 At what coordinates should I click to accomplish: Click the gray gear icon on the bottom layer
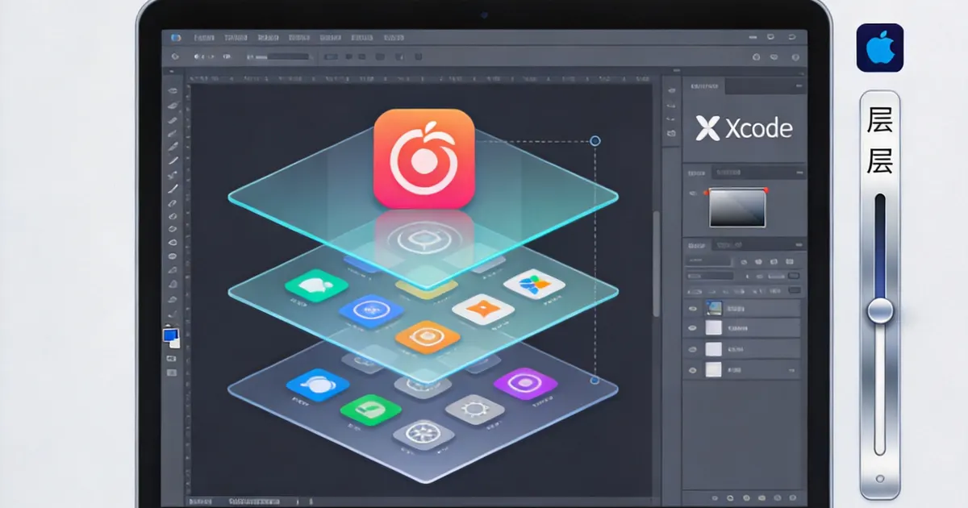pos(475,409)
